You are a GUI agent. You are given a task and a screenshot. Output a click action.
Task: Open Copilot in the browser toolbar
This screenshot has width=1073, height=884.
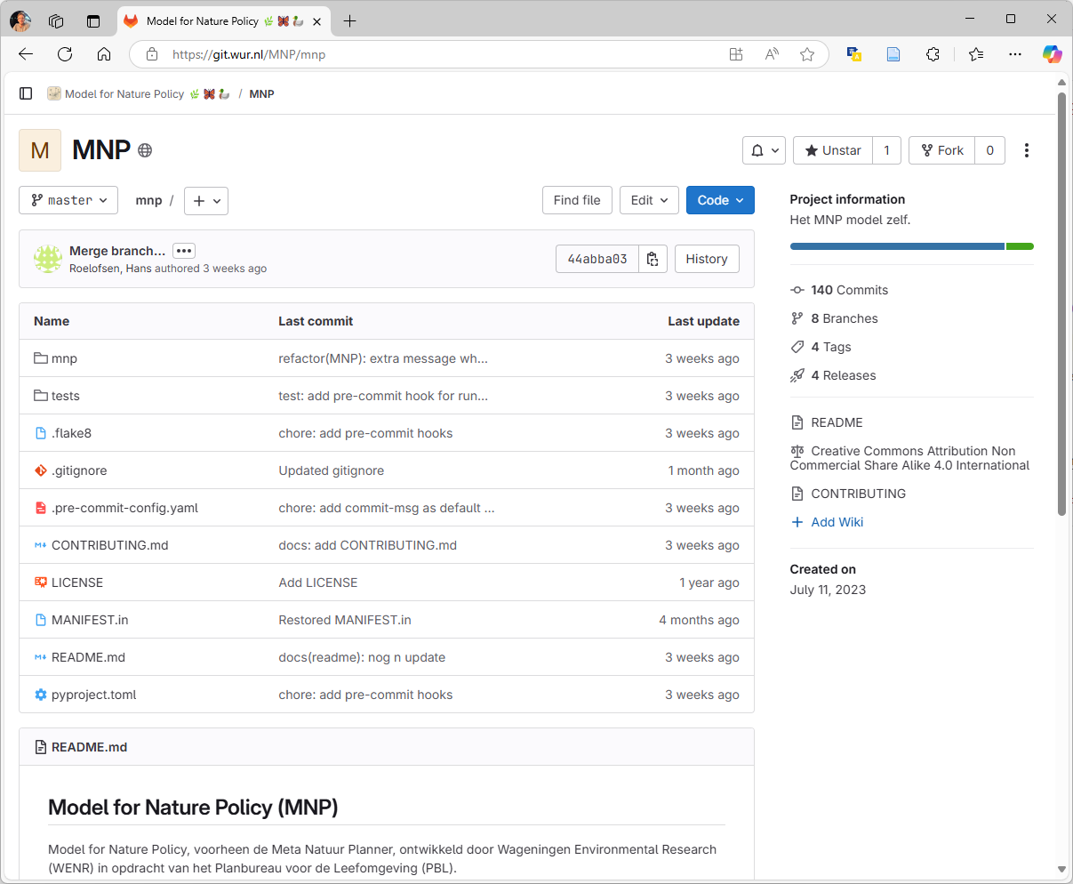1053,53
